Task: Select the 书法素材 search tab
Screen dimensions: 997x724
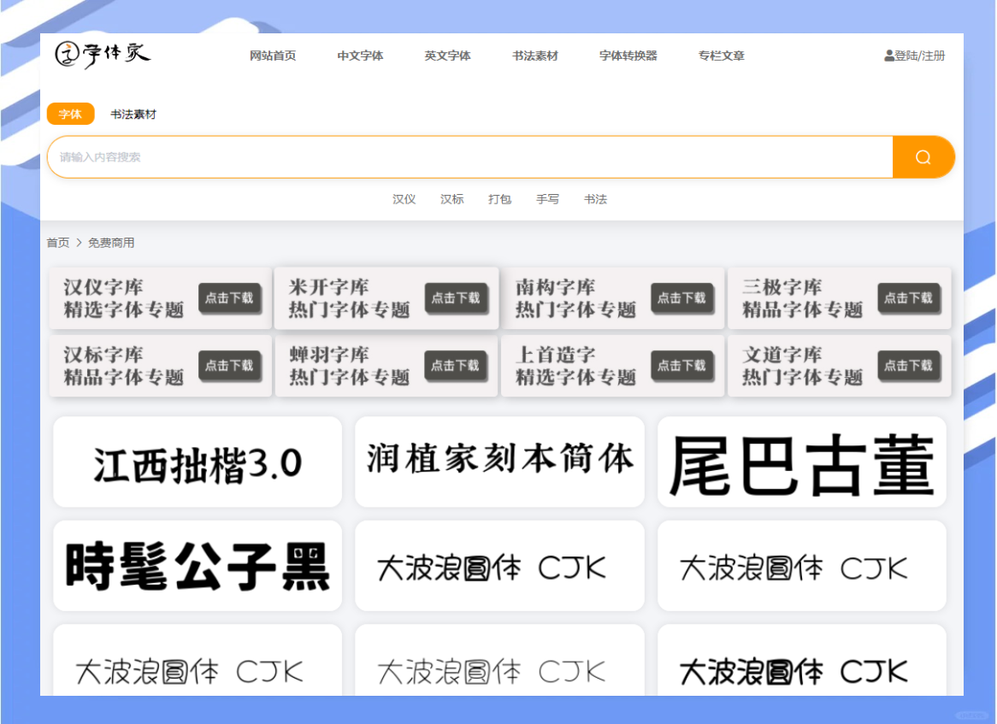Action: pos(133,114)
